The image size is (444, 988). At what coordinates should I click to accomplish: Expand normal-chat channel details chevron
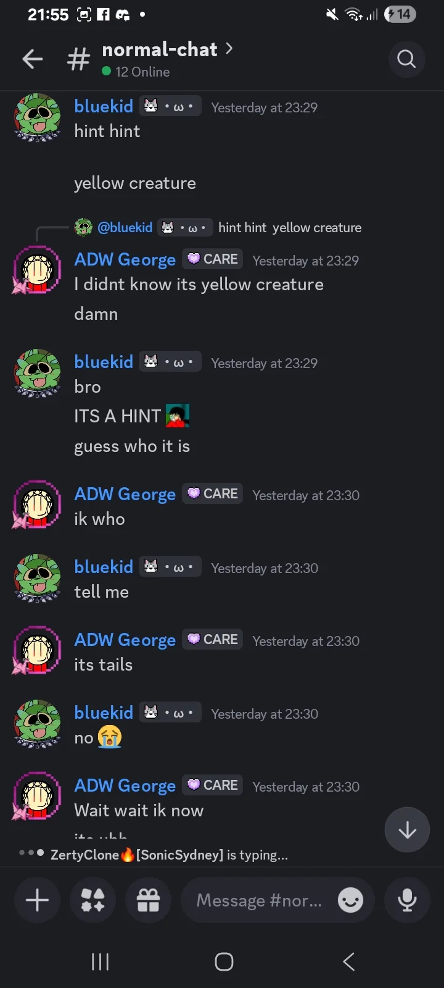point(229,48)
